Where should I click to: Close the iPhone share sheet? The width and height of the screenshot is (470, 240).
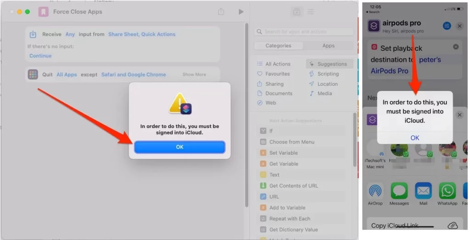click(x=459, y=115)
